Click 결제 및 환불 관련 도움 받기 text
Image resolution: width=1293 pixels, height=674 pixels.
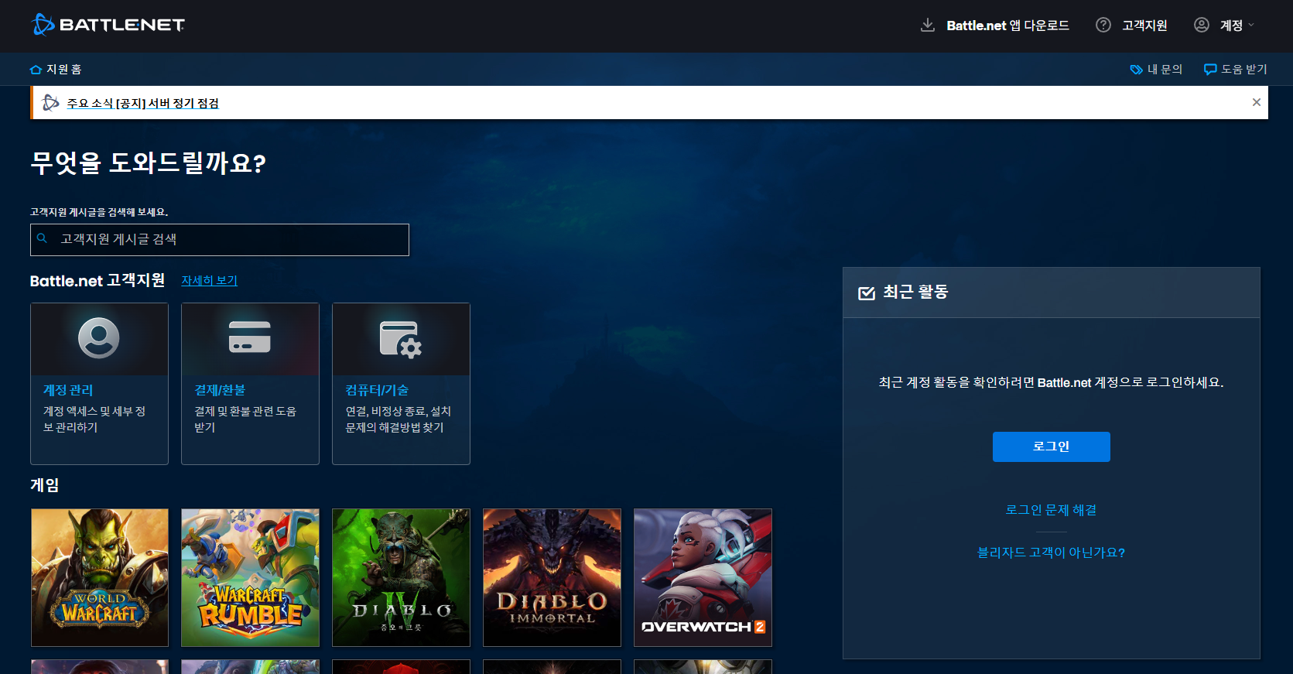click(245, 419)
